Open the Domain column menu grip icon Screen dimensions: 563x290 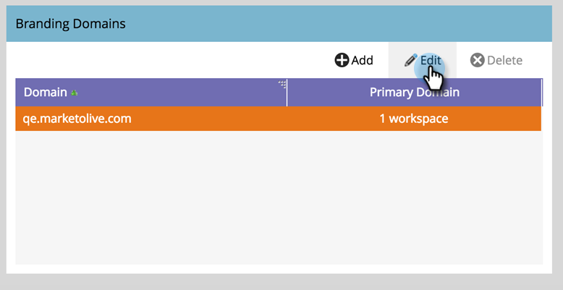[x=282, y=85]
